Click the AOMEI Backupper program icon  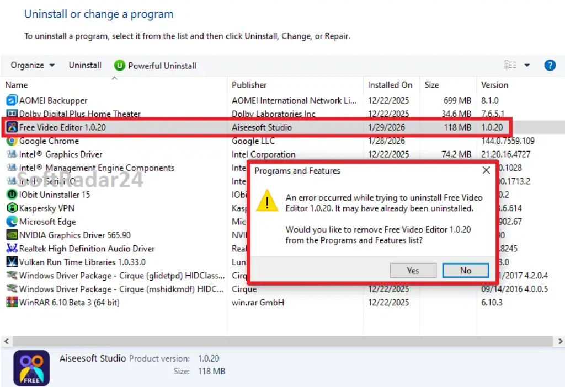pos(12,100)
